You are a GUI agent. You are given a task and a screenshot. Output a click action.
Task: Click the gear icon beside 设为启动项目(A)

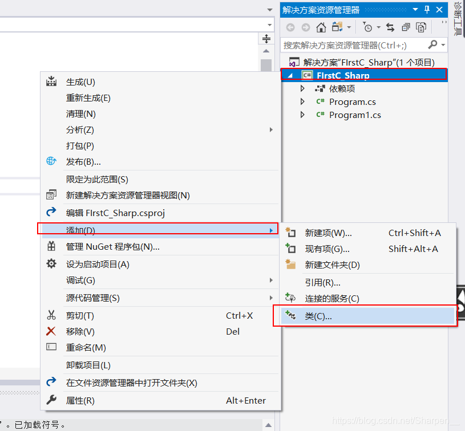[x=51, y=263]
